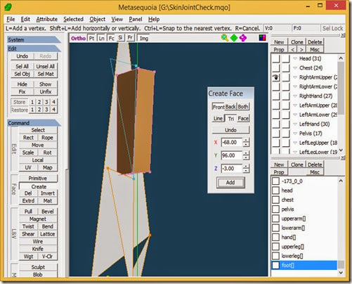The image size is (352, 284).
Task: Collapse the Command panel header
Action: tap(34, 123)
